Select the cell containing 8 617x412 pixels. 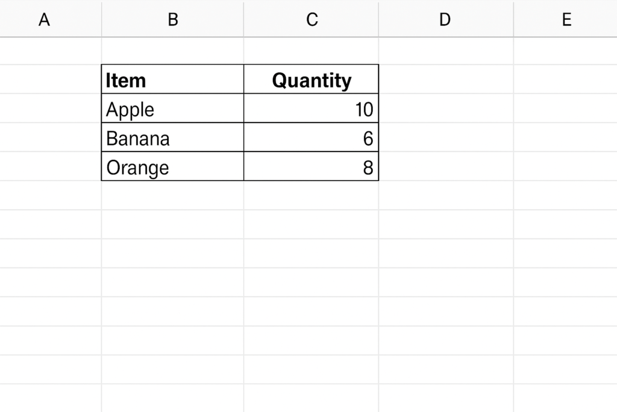pyautogui.click(x=311, y=166)
